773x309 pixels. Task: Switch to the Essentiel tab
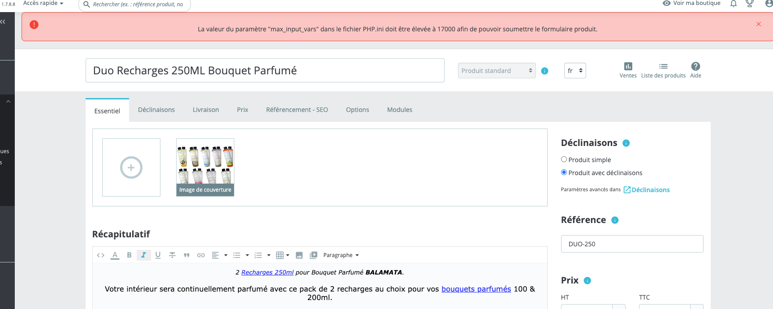coord(107,111)
